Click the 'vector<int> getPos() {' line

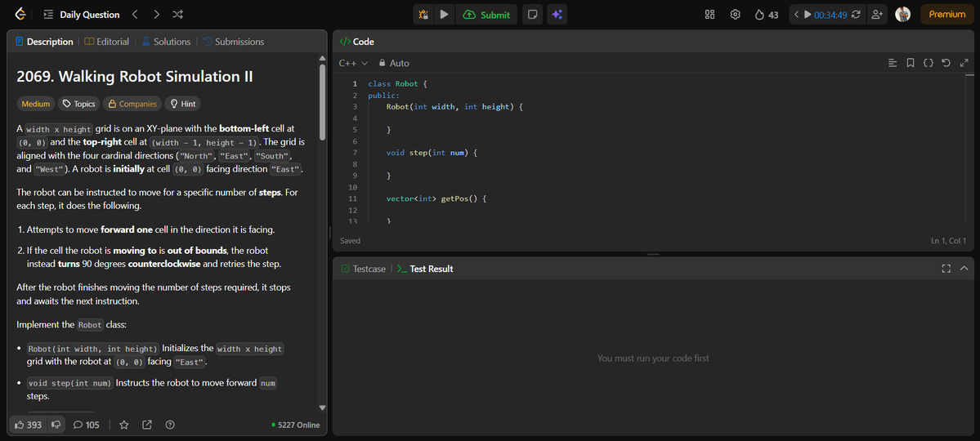coord(436,199)
